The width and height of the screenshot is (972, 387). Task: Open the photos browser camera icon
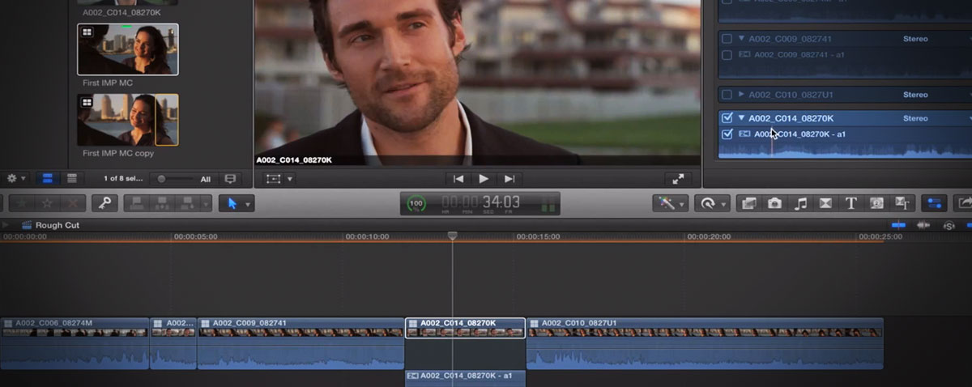(774, 203)
